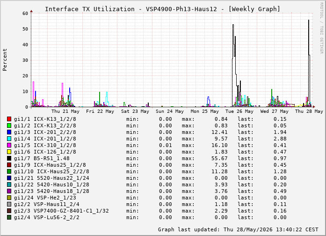
Task: Click the dark red swatch for gi1/9 ICX-Haus25_1/2/8
Action: tap(9, 165)
